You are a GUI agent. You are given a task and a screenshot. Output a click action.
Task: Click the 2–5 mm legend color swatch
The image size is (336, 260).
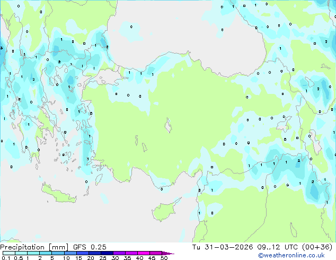(46, 253)
